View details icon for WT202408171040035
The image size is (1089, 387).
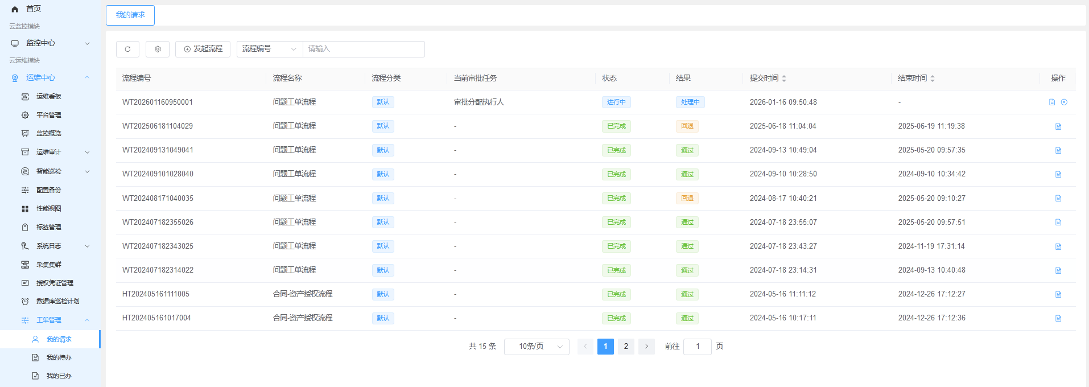coord(1058,198)
